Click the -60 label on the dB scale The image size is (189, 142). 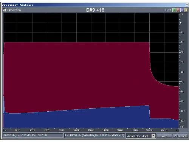click(x=182, y=72)
